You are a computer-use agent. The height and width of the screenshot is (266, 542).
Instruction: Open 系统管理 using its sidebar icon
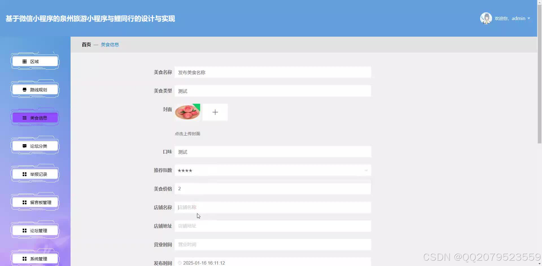coord(25,258)
